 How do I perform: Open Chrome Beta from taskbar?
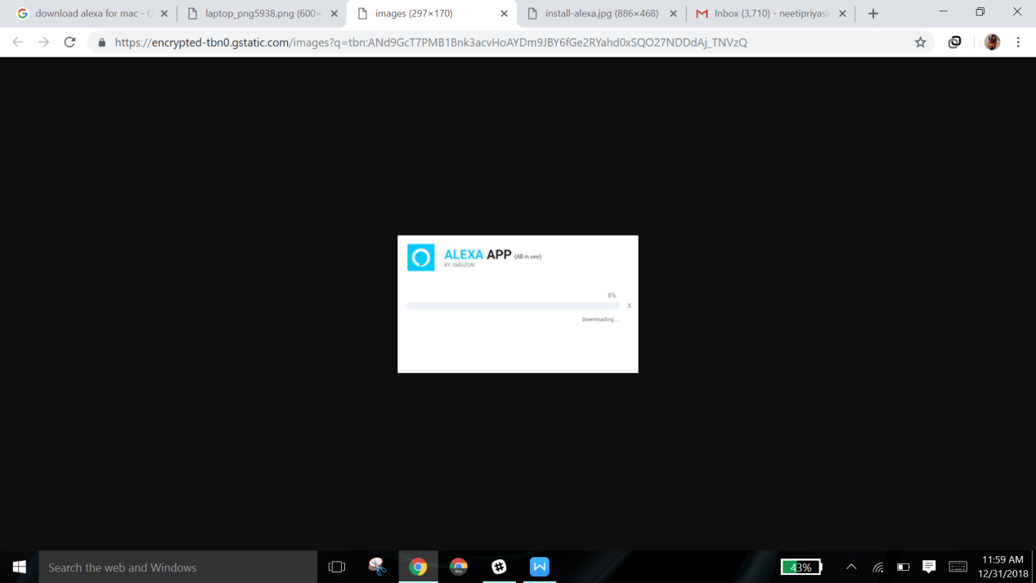point(459,567)
